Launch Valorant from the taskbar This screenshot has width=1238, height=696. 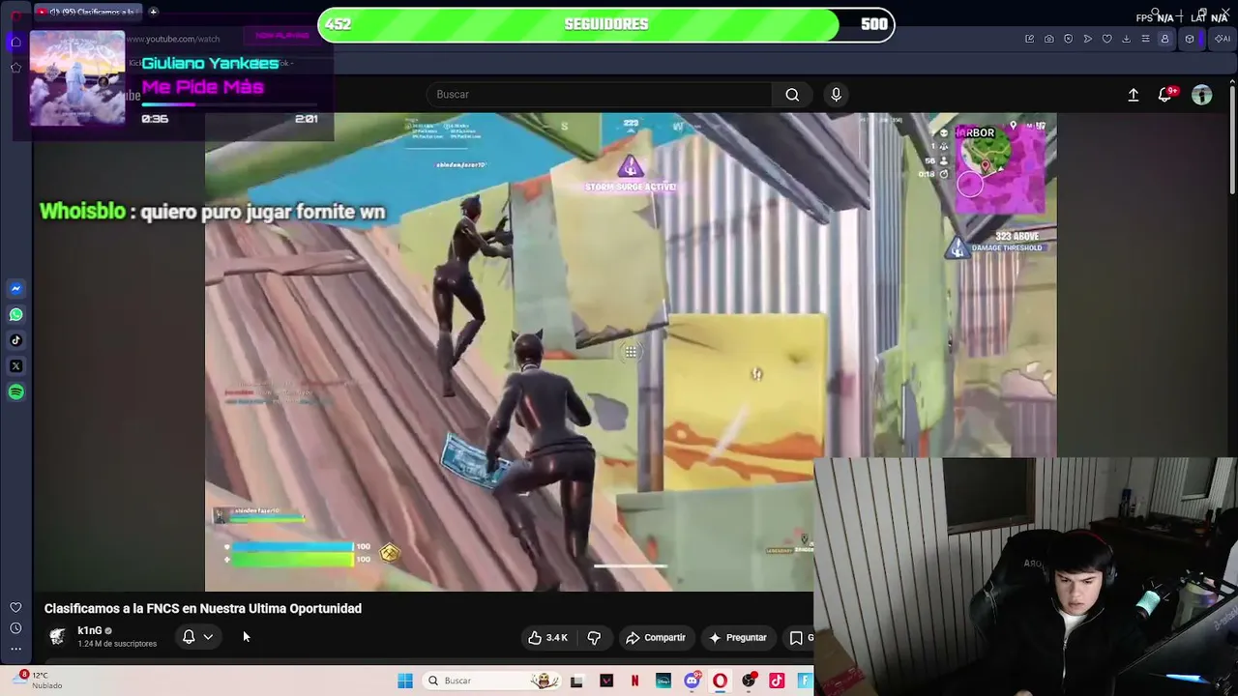(606, 681)
